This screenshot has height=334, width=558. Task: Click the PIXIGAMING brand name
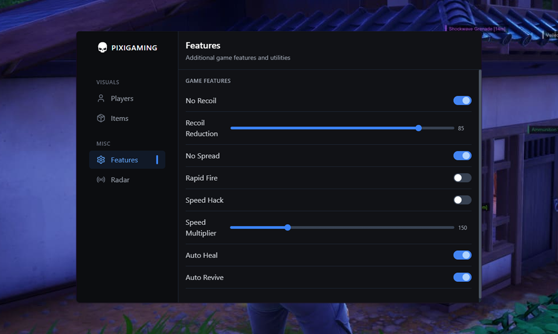click(134, 48)
